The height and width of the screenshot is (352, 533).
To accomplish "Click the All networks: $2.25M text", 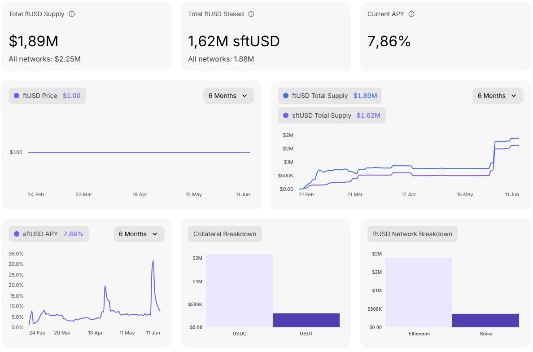I will click(44, 59).
